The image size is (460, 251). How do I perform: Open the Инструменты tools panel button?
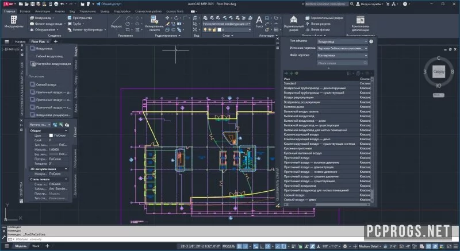pos(13,22)
